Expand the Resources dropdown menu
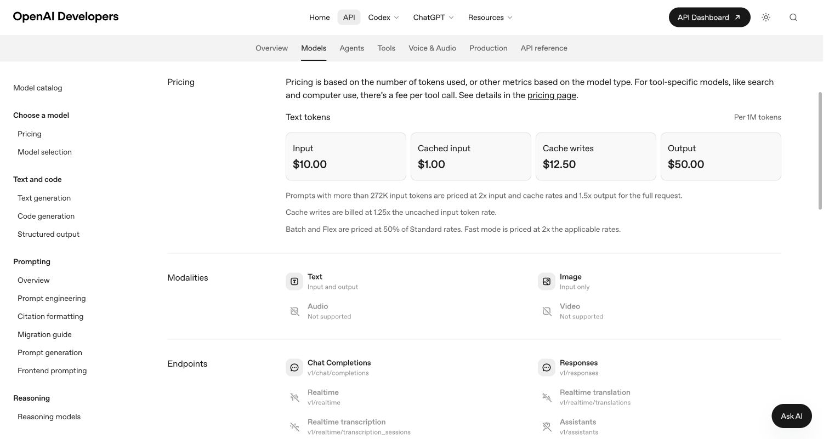This screenshot has width=829, height=439. click(490, 18)
